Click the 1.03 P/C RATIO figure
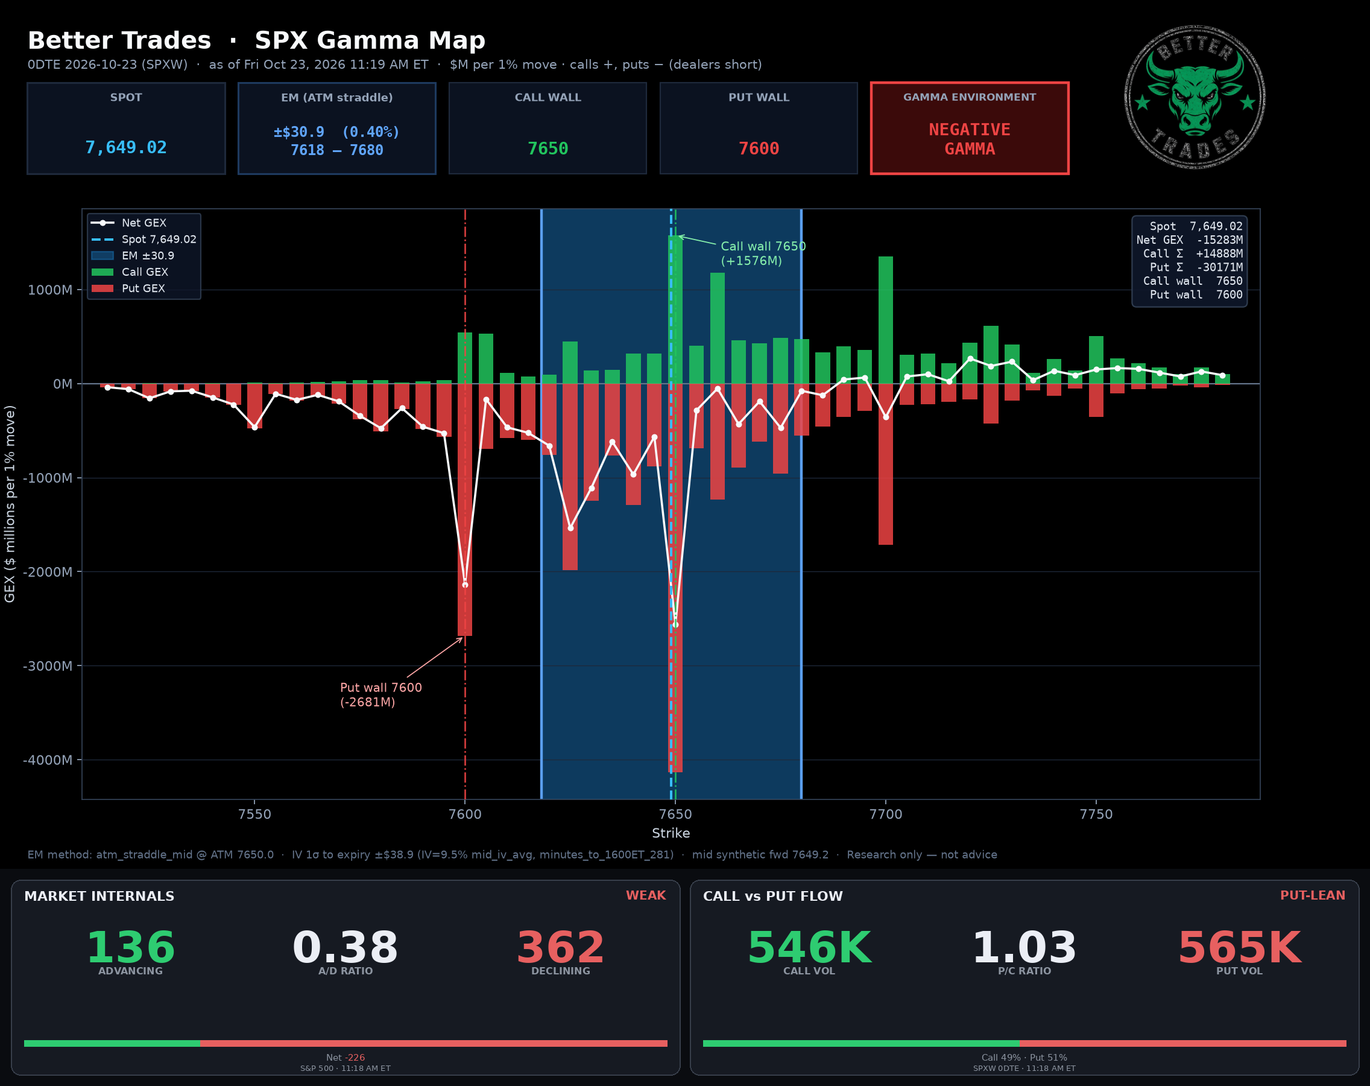 click(x=1024, y=947)
